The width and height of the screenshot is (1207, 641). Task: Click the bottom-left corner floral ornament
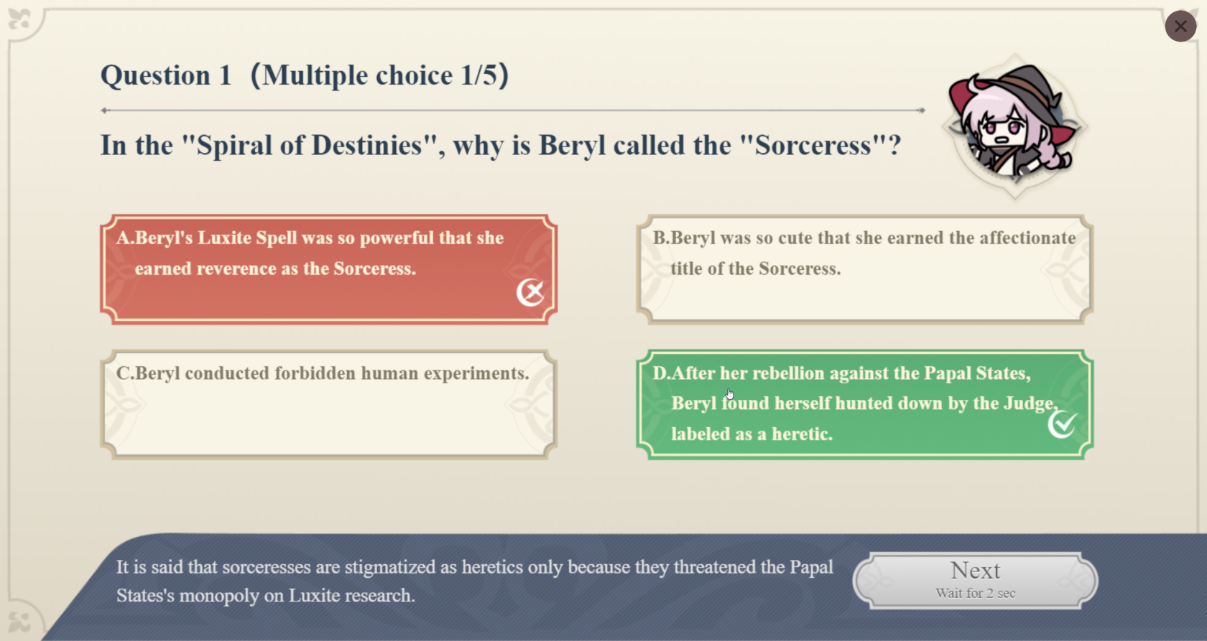coord(19,622)
